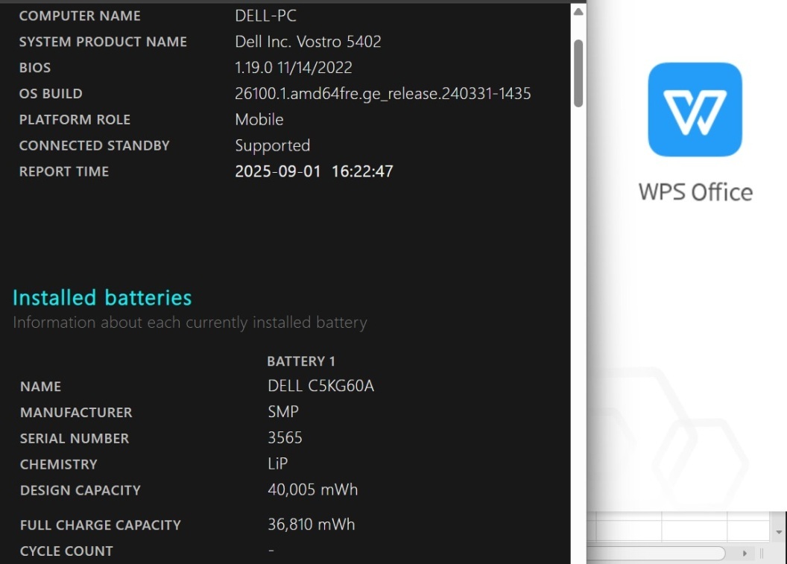Click the WPS Office title text
The height and width of the screenshot is (564, 787).
pos(695,192)
